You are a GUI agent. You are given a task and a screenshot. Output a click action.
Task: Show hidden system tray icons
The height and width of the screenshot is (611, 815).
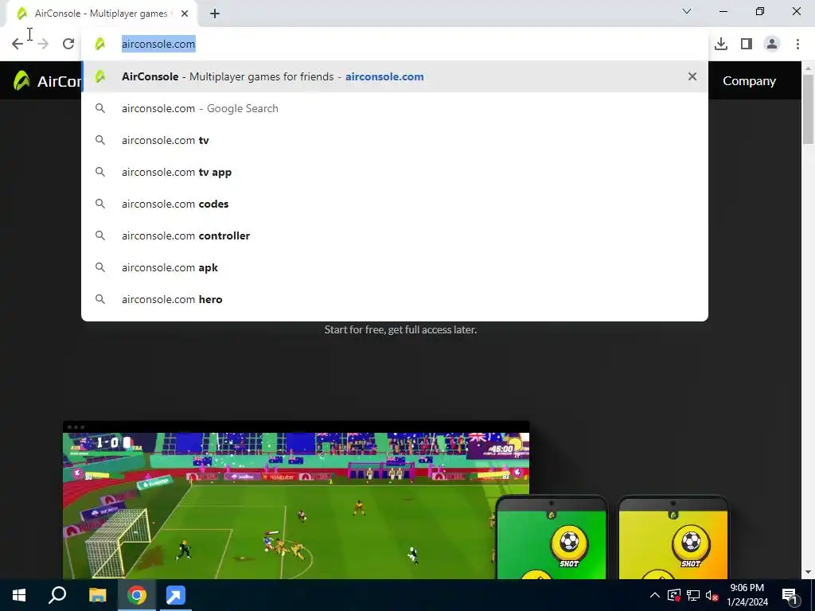tap(655, 595)
